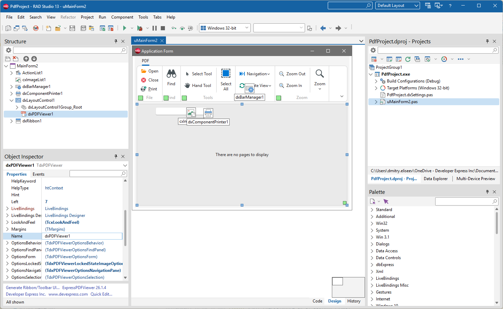503x309 pixels.
Task: Click the Close button in ribbon File group
Action: [150, 80]
